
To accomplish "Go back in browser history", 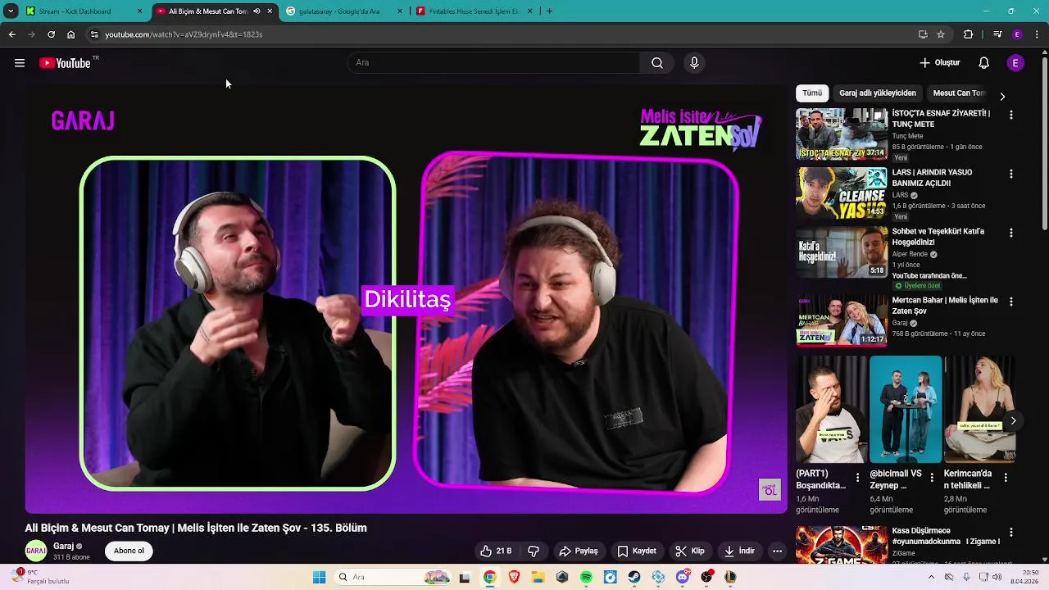I will point(11,34).
